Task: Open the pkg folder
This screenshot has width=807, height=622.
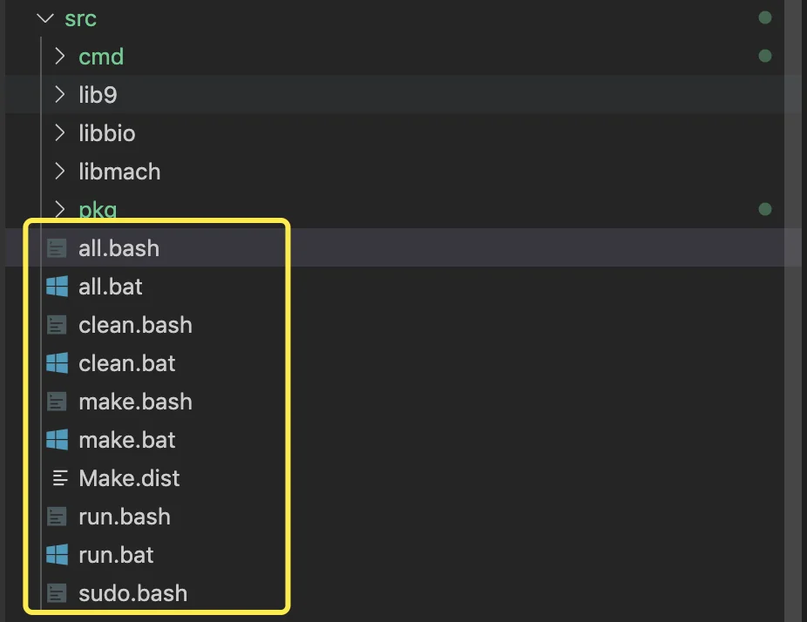Action: coord(98,209)
